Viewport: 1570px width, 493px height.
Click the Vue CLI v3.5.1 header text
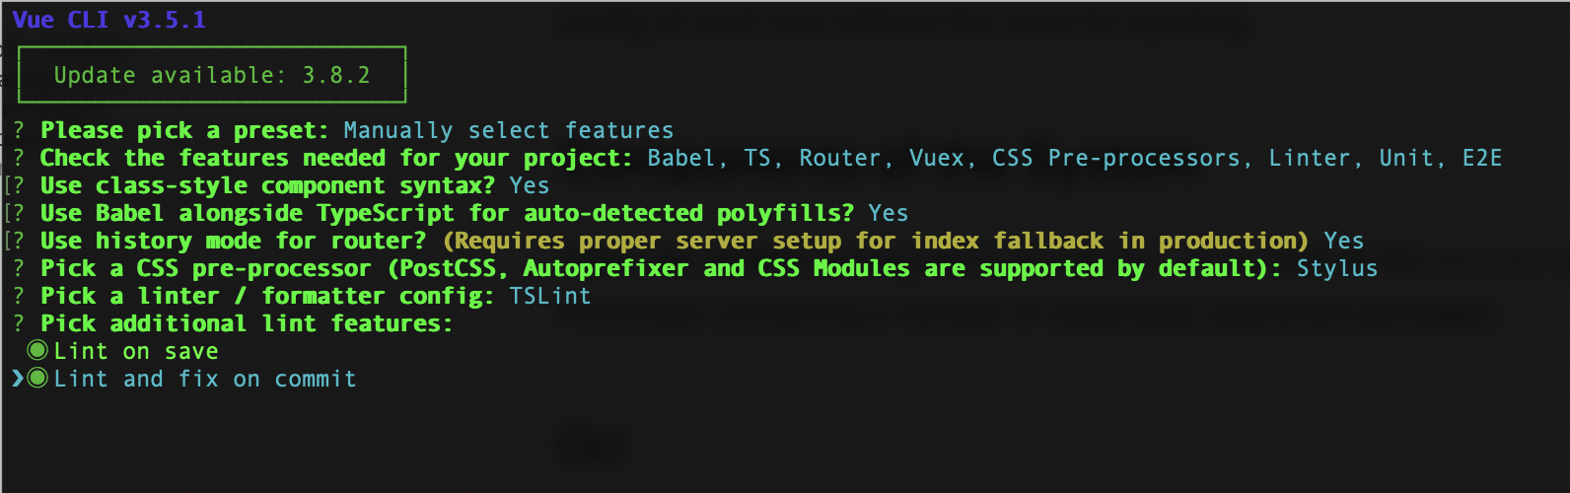(x=108, y=20)
